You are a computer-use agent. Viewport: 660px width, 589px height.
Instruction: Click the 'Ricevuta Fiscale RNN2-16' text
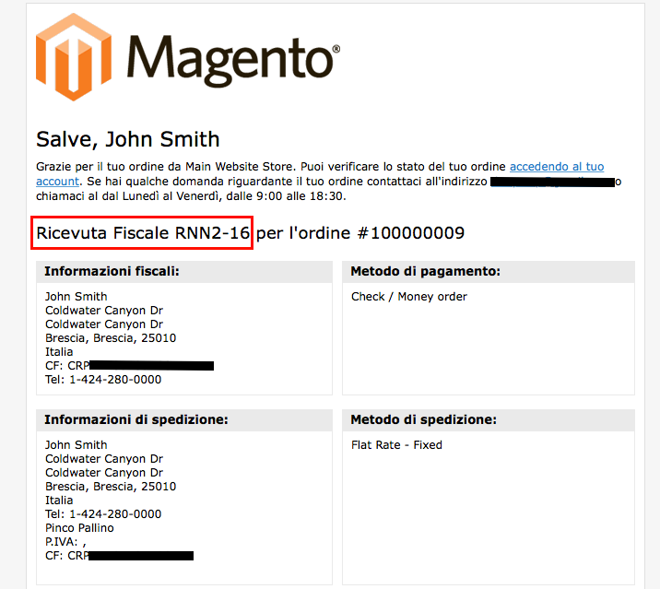click(143, 233)
